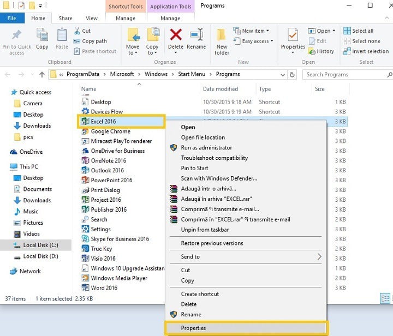Screen dimensions: 393x336
Task: Click the Rename icon in Organize group
Action: (x=196, y=34)
